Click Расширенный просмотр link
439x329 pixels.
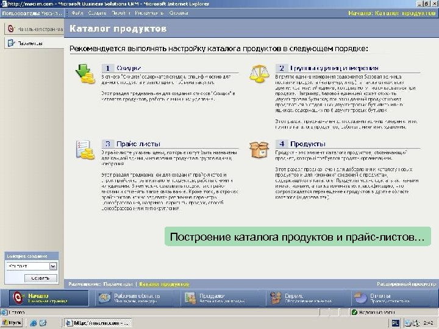[x=406, y=284]
